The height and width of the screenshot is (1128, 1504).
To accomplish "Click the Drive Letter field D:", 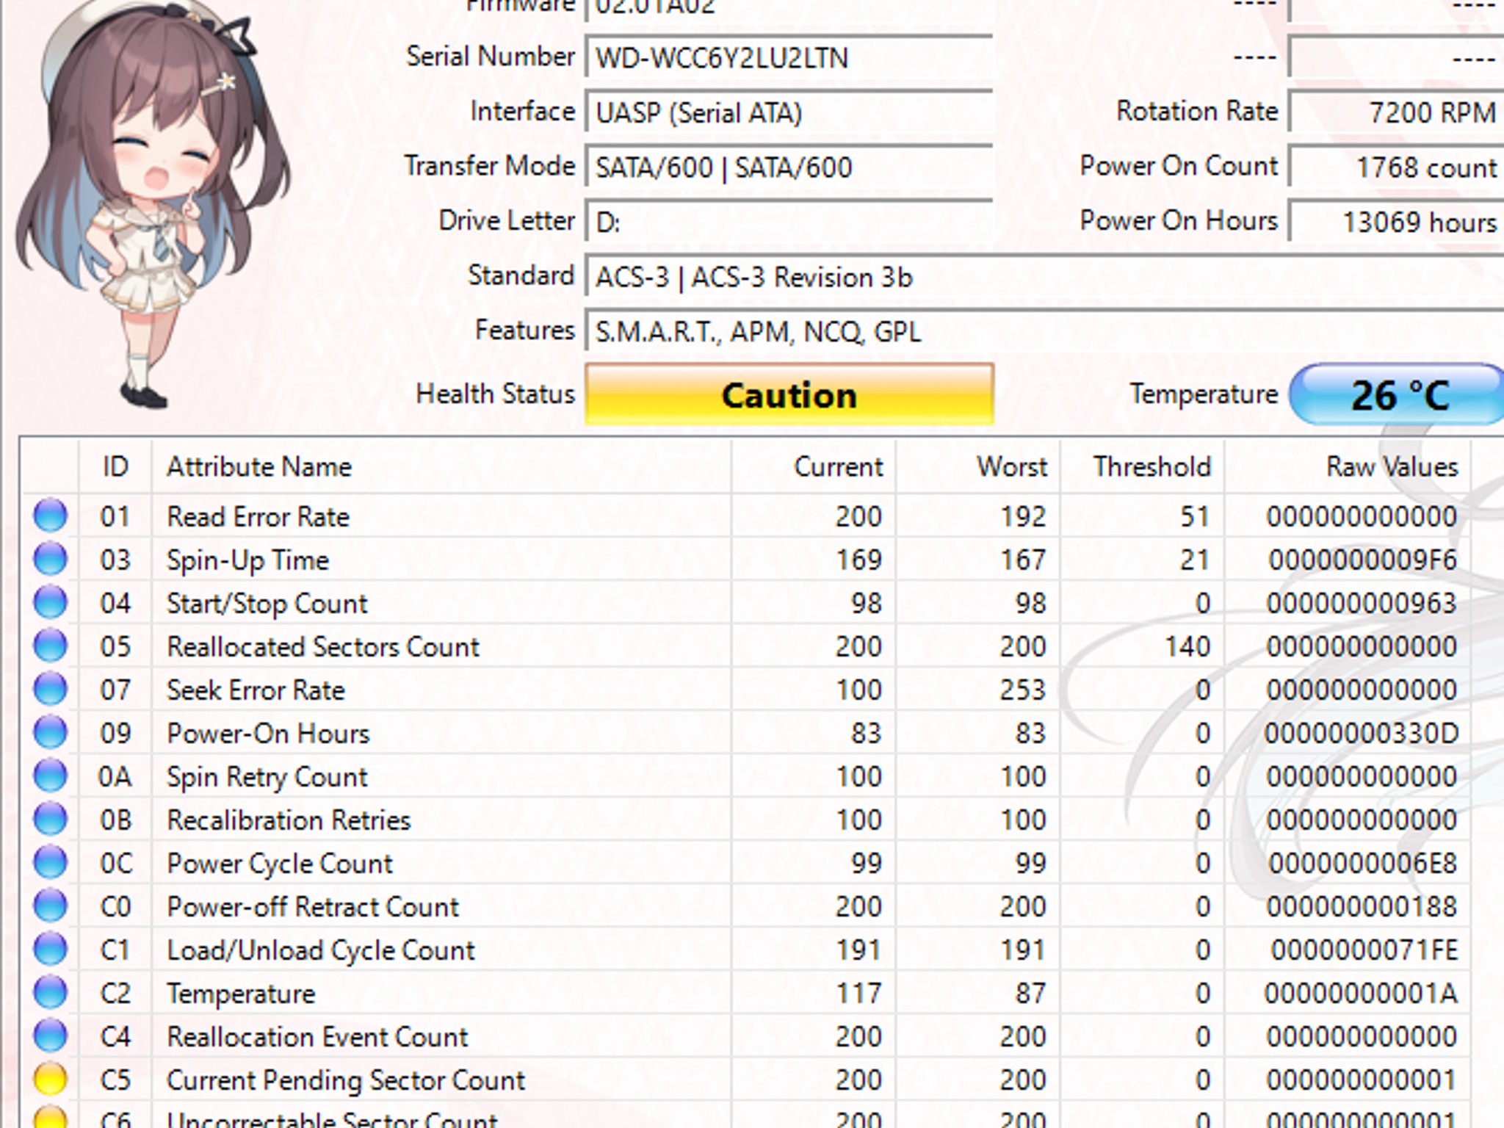I will pos(789,222).
